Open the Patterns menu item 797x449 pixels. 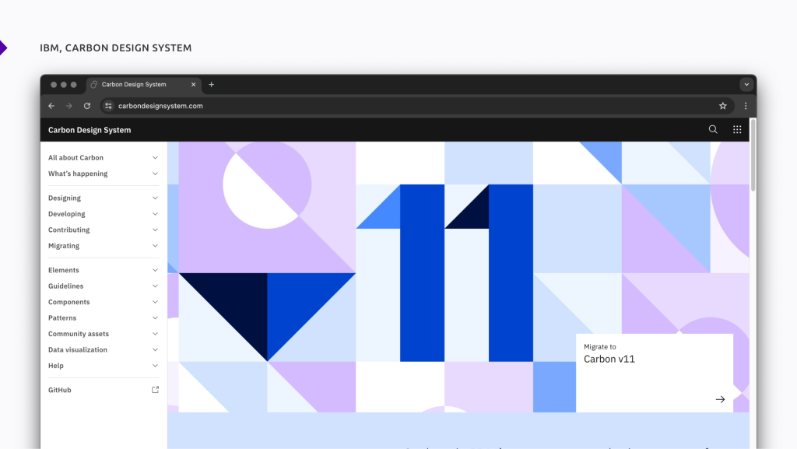104,317
